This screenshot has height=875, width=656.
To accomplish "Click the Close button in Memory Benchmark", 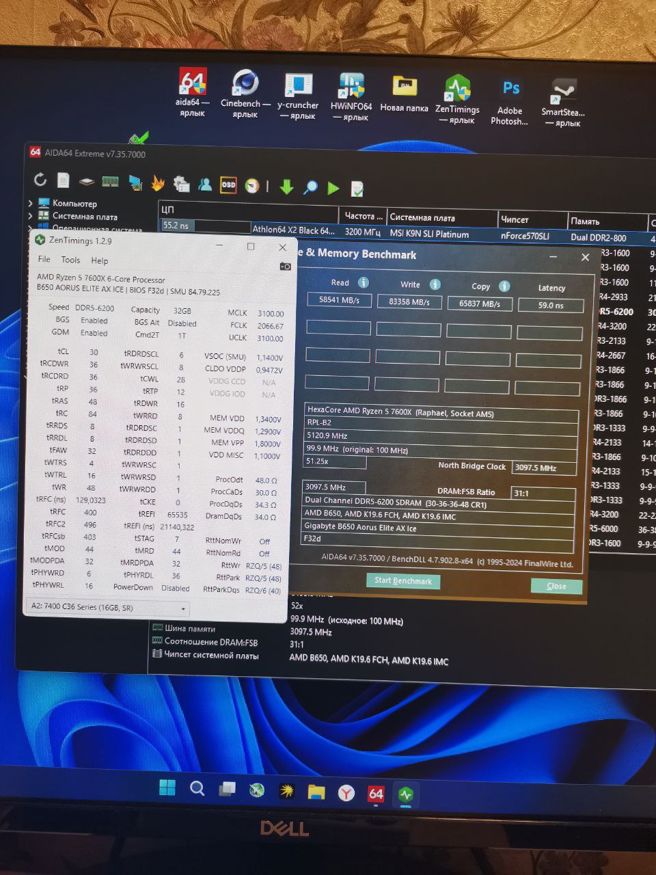I will coord(556,586).
